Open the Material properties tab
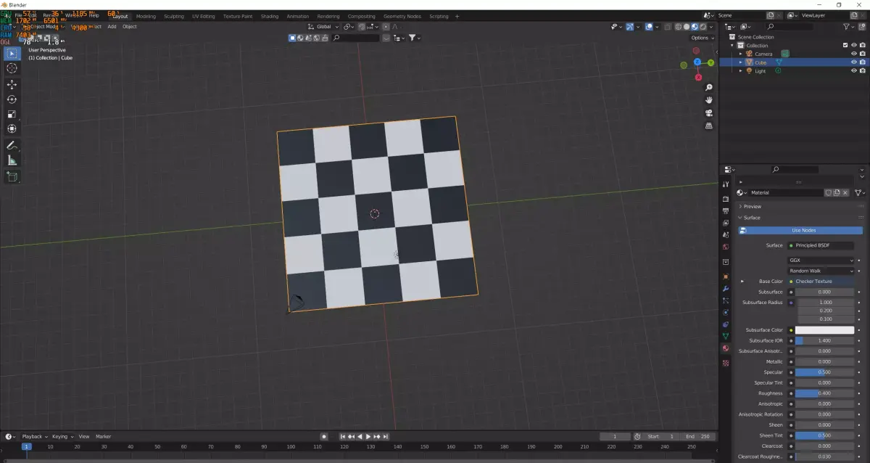This screenshot has width=870, height=463. (726, 348)
